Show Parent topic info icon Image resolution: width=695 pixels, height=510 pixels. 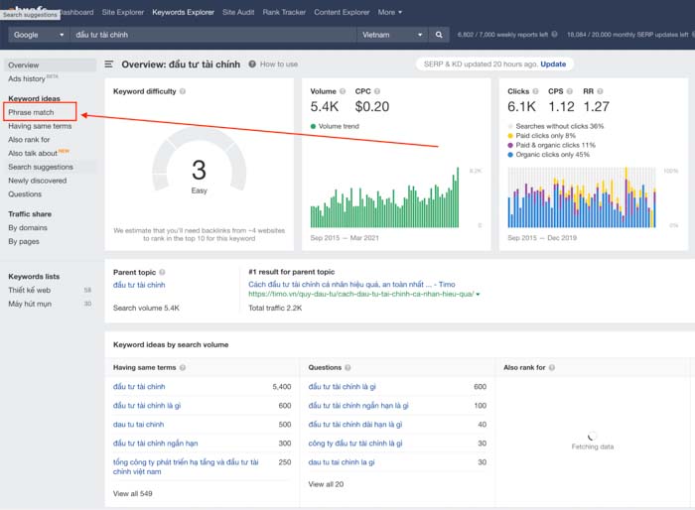point(162,272)
